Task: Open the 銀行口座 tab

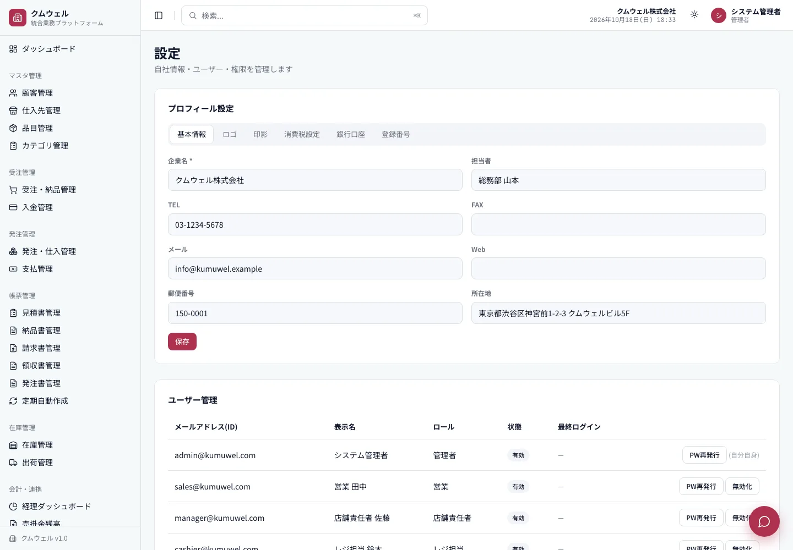Action: pos(351,134)
